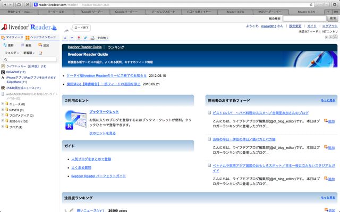
Task: Open the 新着順 sort dropdown
Action: [29, 53]
